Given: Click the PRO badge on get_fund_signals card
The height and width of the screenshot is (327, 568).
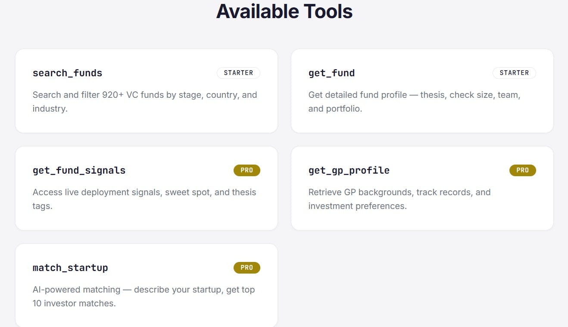Looking at the screenshot, I should pyautogui.click(x=247, y=170).
